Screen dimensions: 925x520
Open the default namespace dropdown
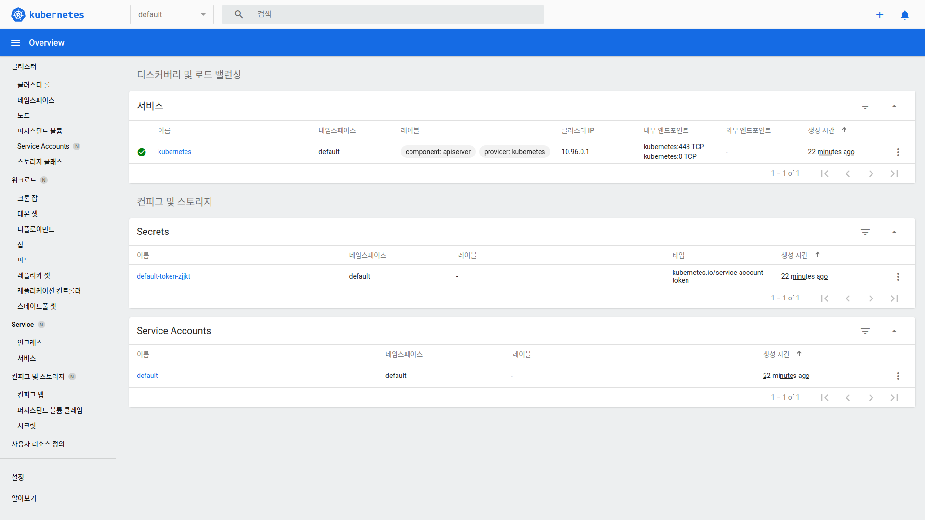coord(172,15)
